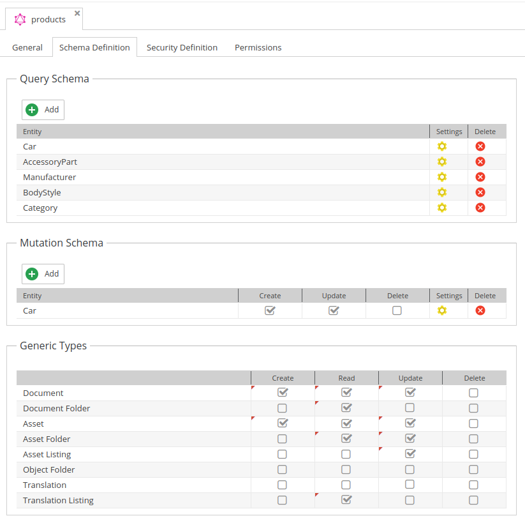
Task: Remove the Category query entity
Action: click(x=480, y=208)
